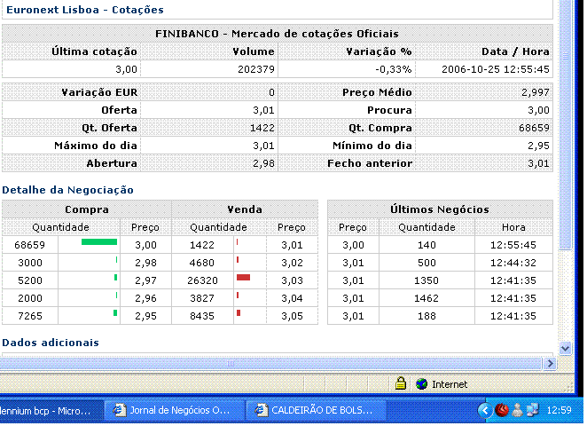Click the Abertura value 2,98
This screenshot has height=426, width=587.
pos(263,163)
